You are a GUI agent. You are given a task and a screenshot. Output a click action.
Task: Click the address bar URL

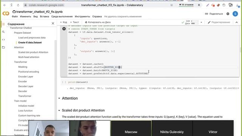click(46, 5)
